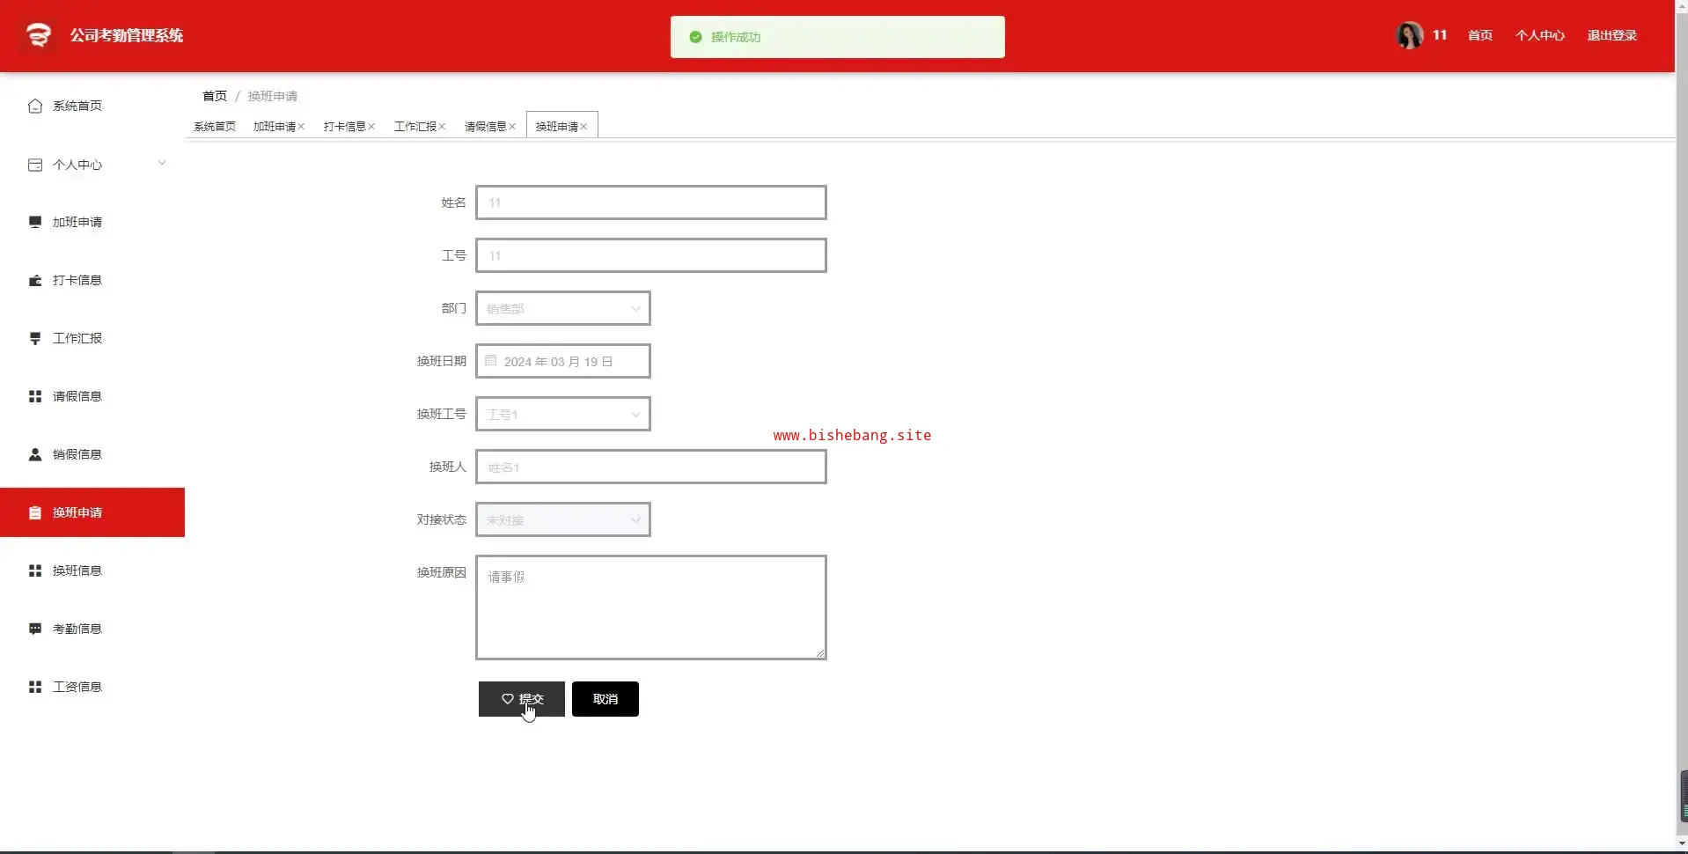Open the 销假信息 person icon in sidebar
The image size is (1688, 854).
coord(35,454)
